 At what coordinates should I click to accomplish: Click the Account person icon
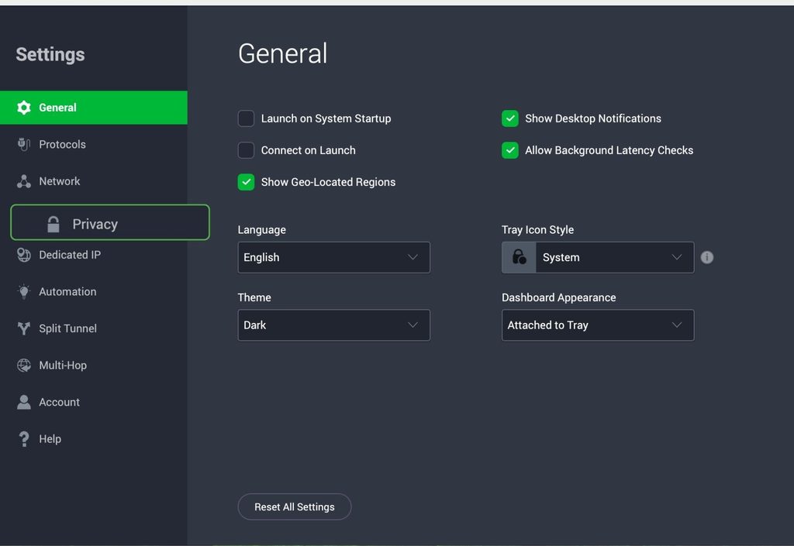(x=24, y=402)
